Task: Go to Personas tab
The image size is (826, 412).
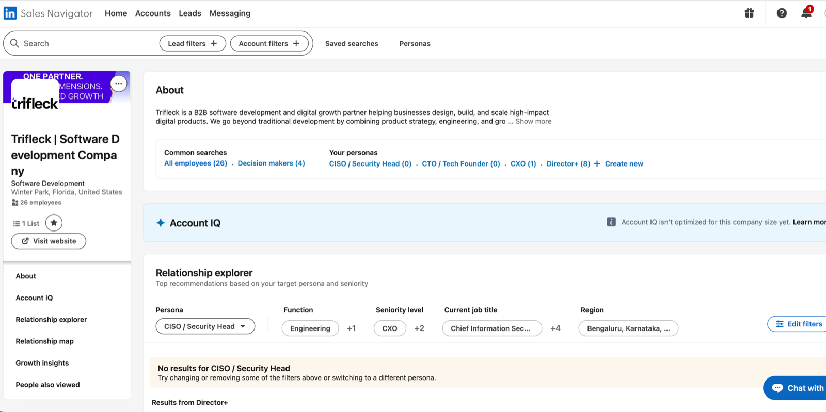Action: 415,44
